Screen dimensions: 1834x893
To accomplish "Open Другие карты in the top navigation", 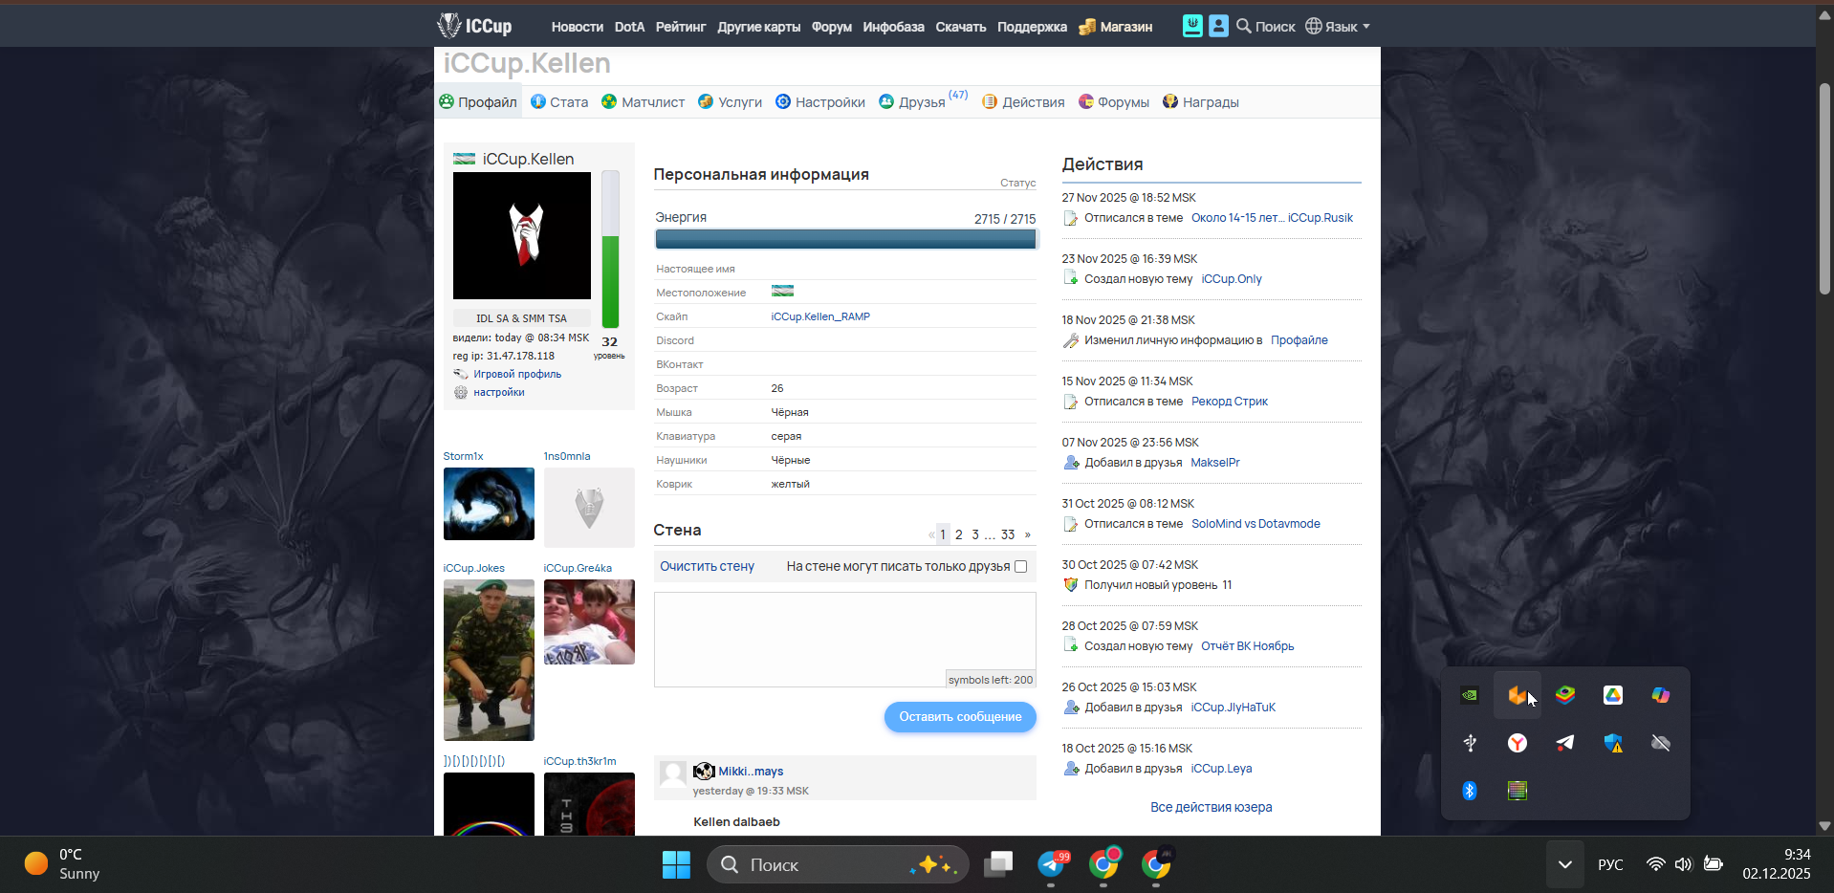I will pyautogui.click(x=759, y=27).
